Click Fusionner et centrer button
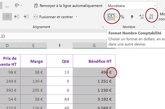The width and height of the screenshot is (165, 109). (53, 17)
